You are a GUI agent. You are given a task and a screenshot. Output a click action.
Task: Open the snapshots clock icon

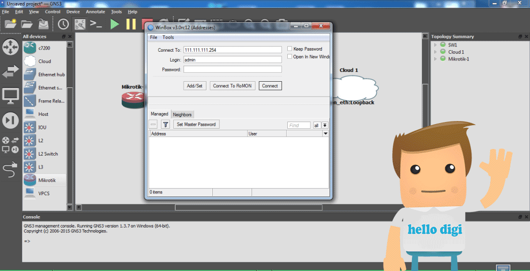[63, 24]
